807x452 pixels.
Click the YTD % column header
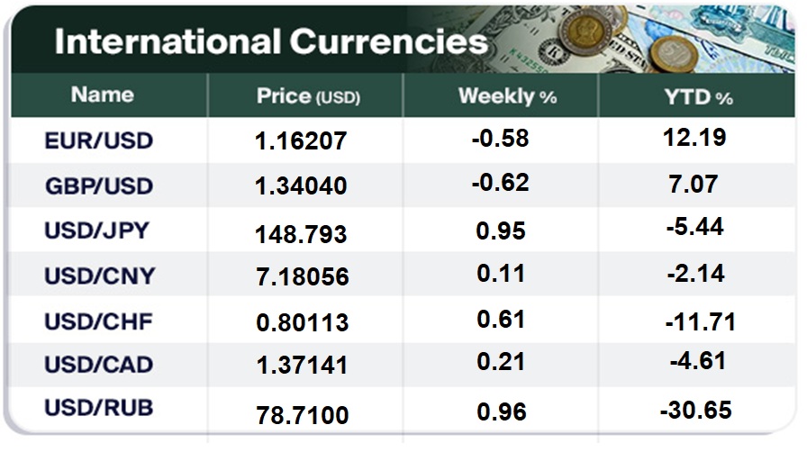(697, 96)
